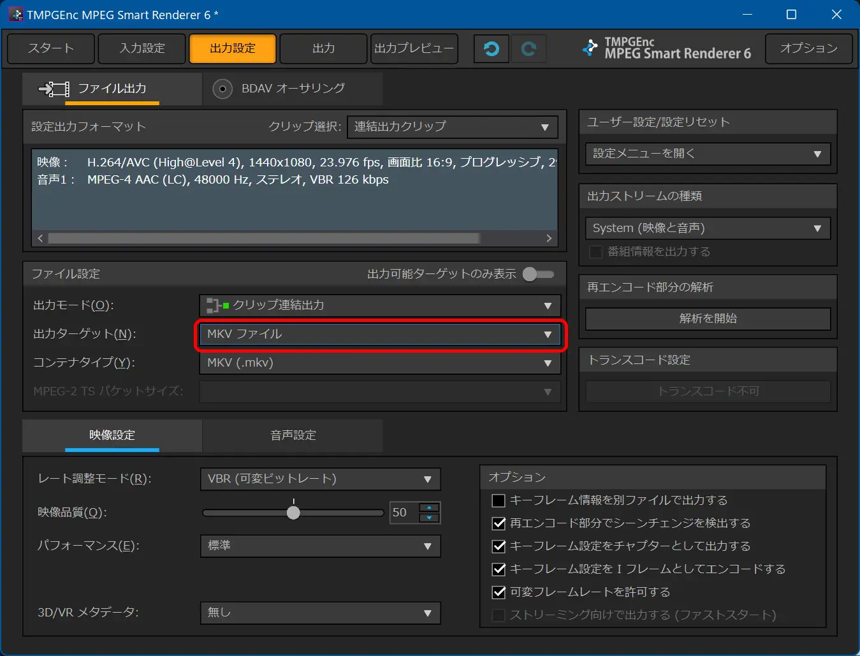Screen dimensions: 860x656
Task: Click the TMPGEnc app icon in title bar
Action: pyautogui.click(x=16, y=14)
